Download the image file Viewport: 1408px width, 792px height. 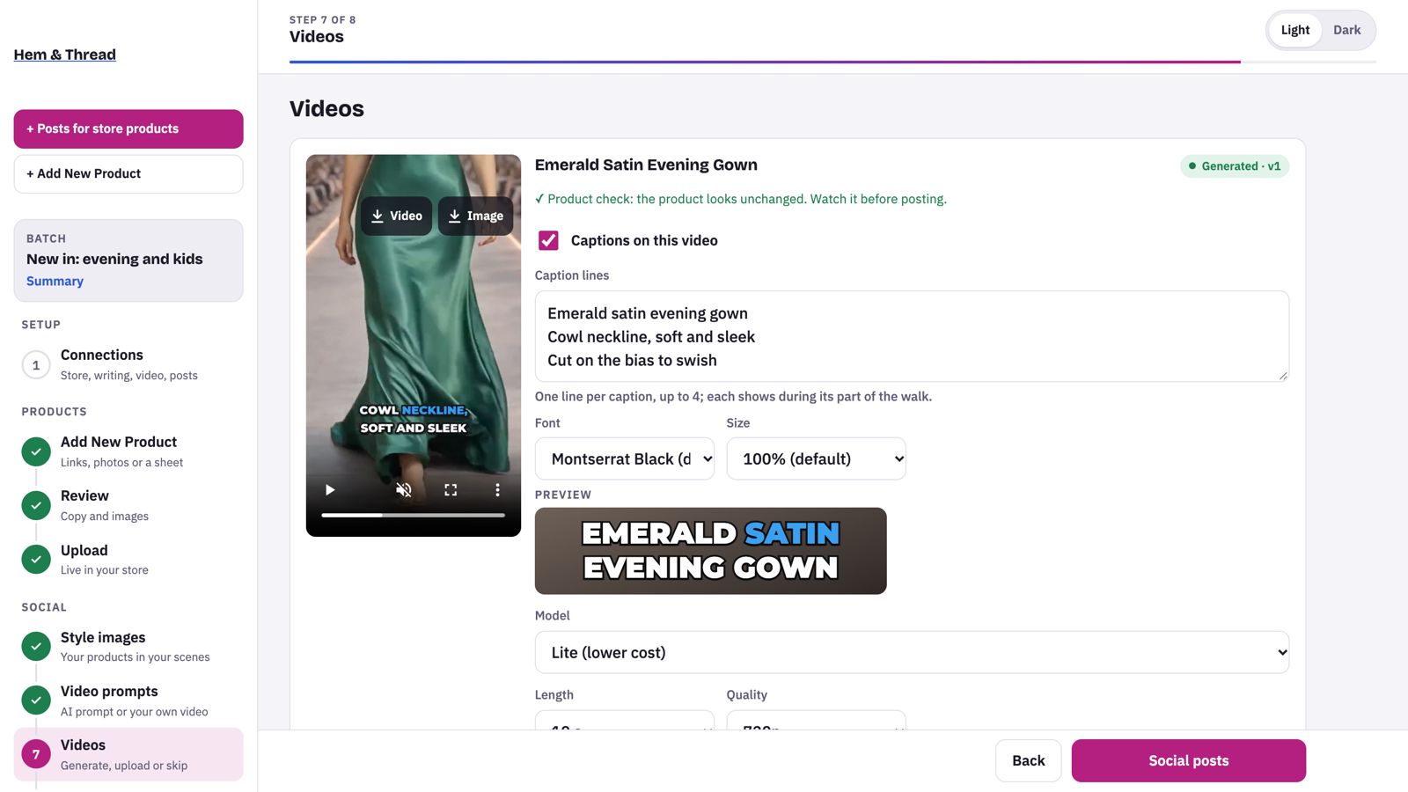[x=475, y=216]
